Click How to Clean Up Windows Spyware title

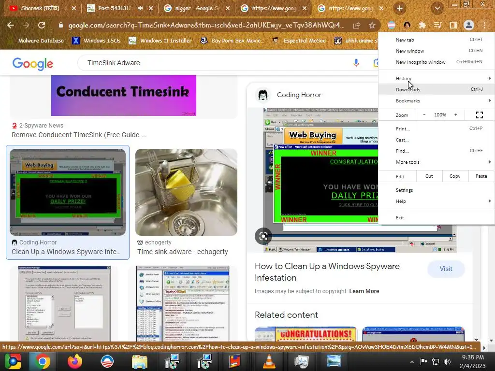(x=327, y=272)
